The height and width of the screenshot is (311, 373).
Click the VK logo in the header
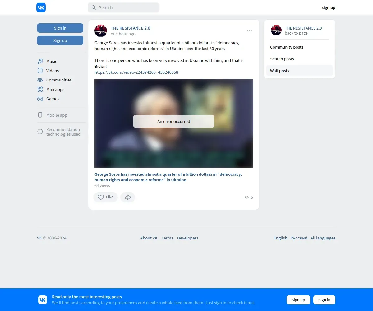pos(41,7)
